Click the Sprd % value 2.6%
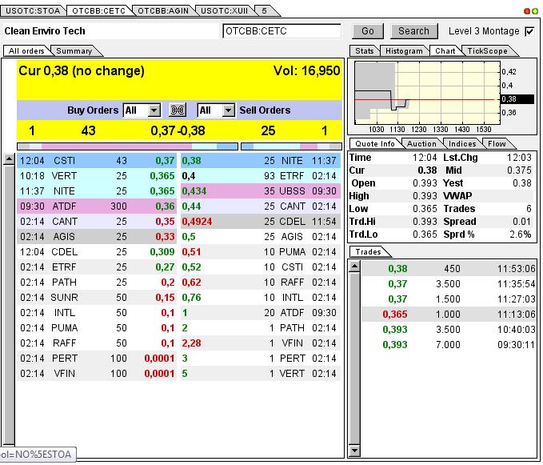 520,235
